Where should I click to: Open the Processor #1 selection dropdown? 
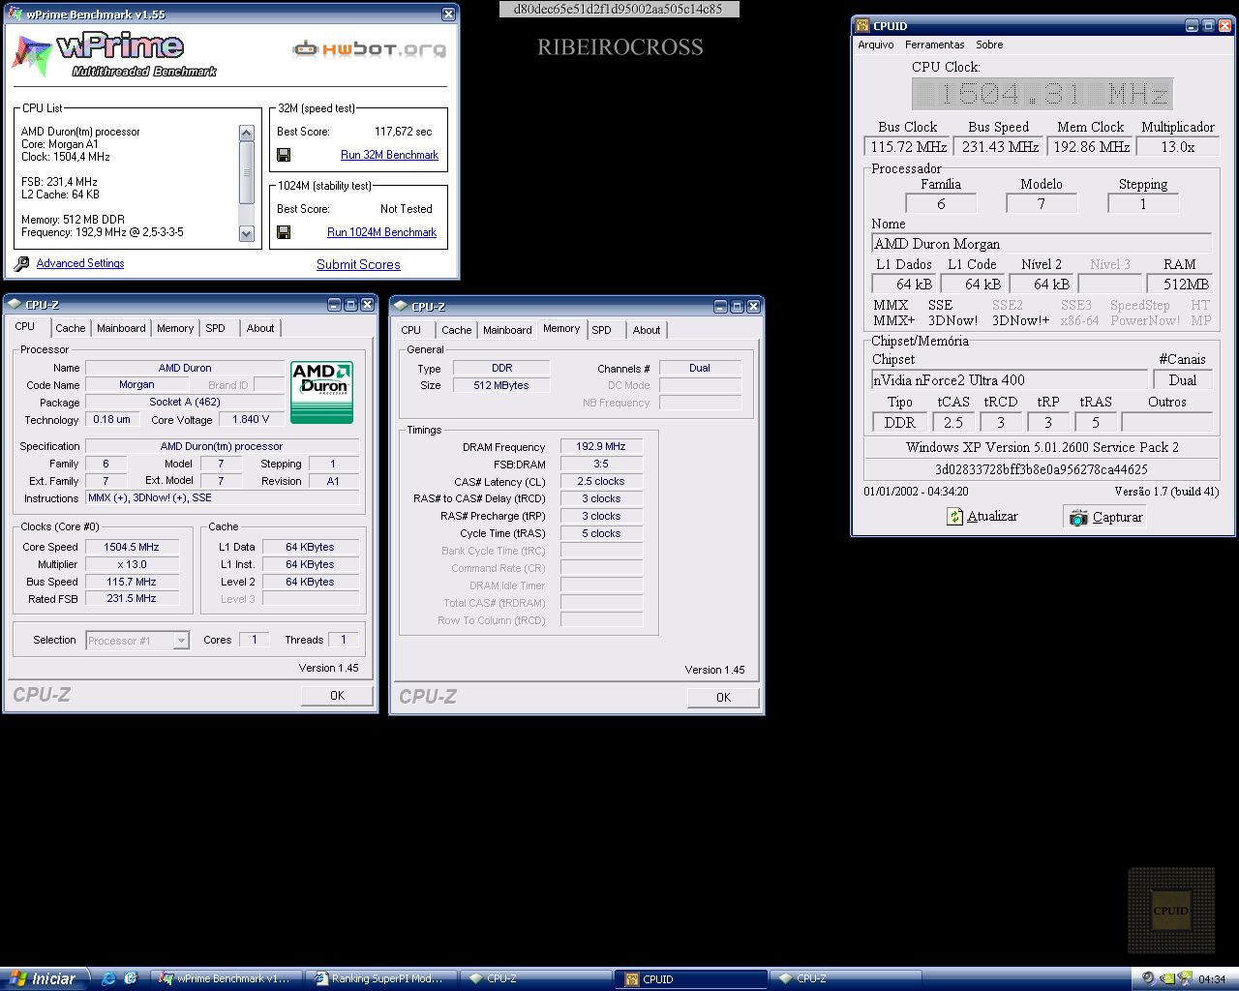180,641
